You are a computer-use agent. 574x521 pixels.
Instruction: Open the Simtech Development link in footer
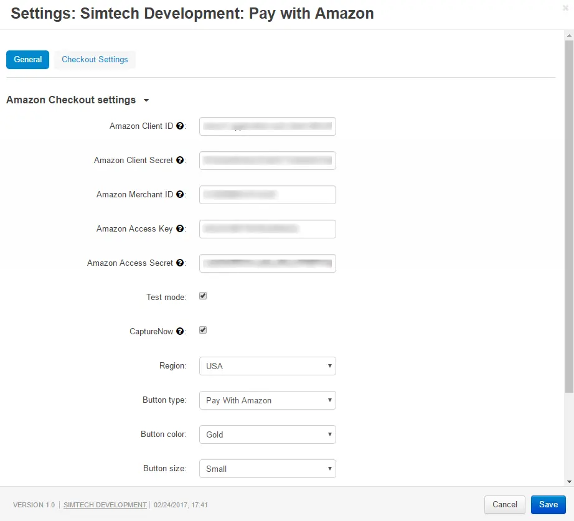coord(105,505)
